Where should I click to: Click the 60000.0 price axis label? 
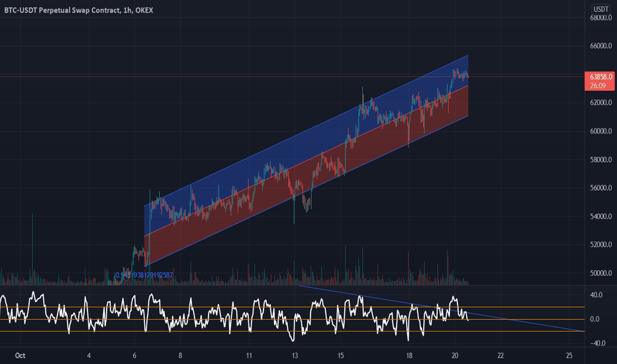tap(601, 131)
